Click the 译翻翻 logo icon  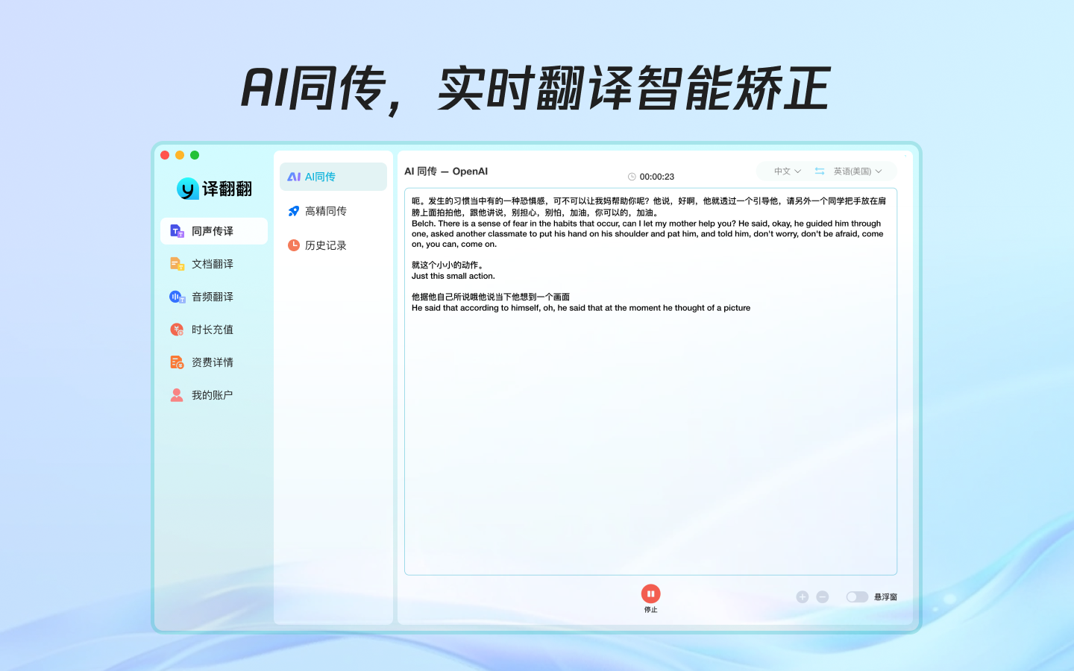click(187, 189)
